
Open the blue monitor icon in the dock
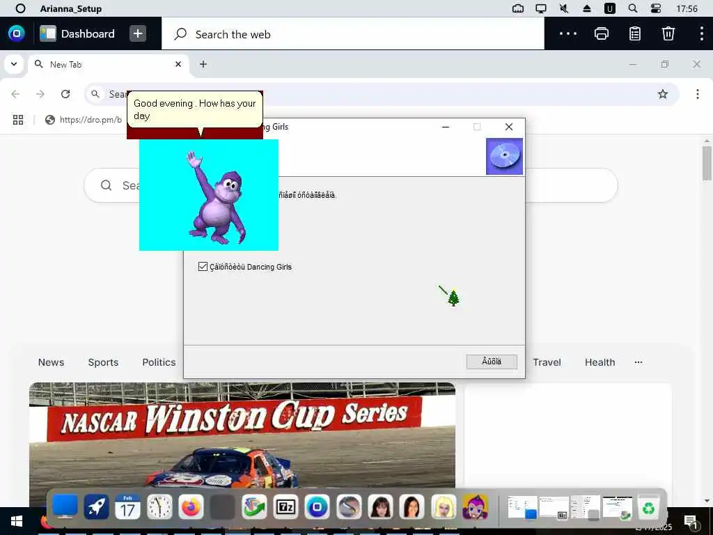coord(65,507)
